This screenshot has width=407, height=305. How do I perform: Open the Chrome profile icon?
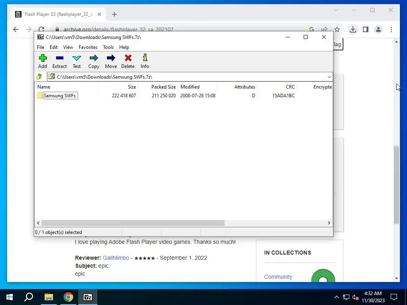(378, 29)
